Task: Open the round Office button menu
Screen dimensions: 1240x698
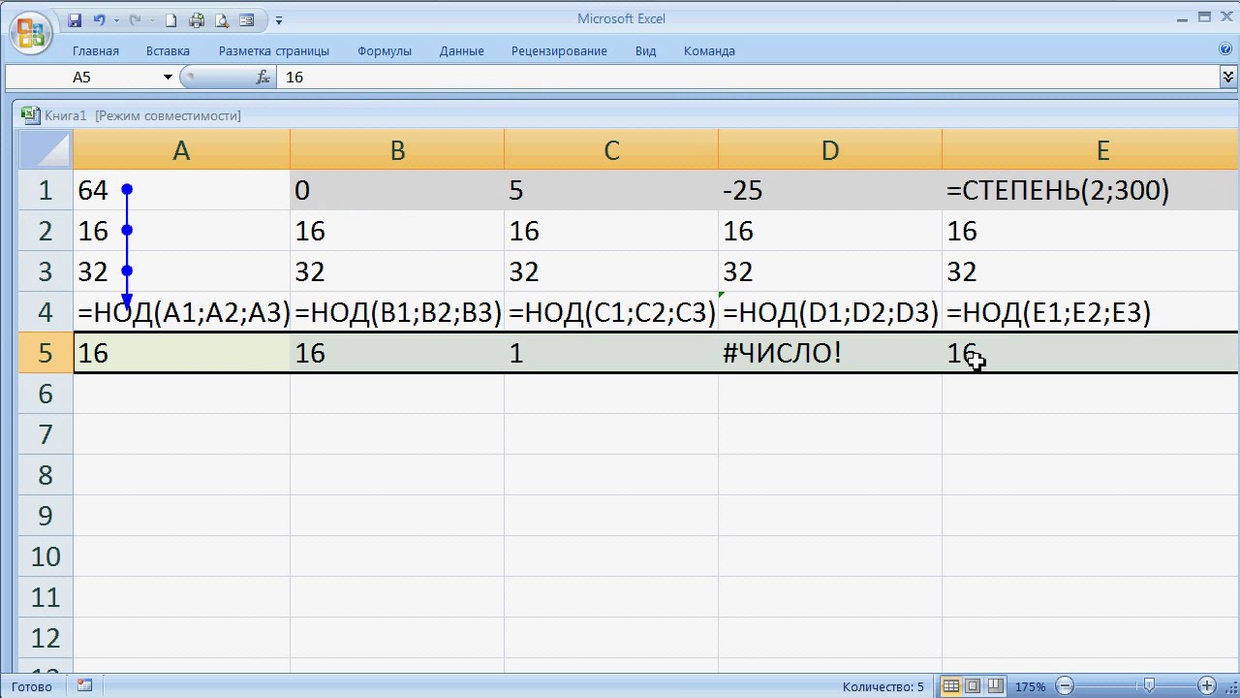Action: [31, 34]
